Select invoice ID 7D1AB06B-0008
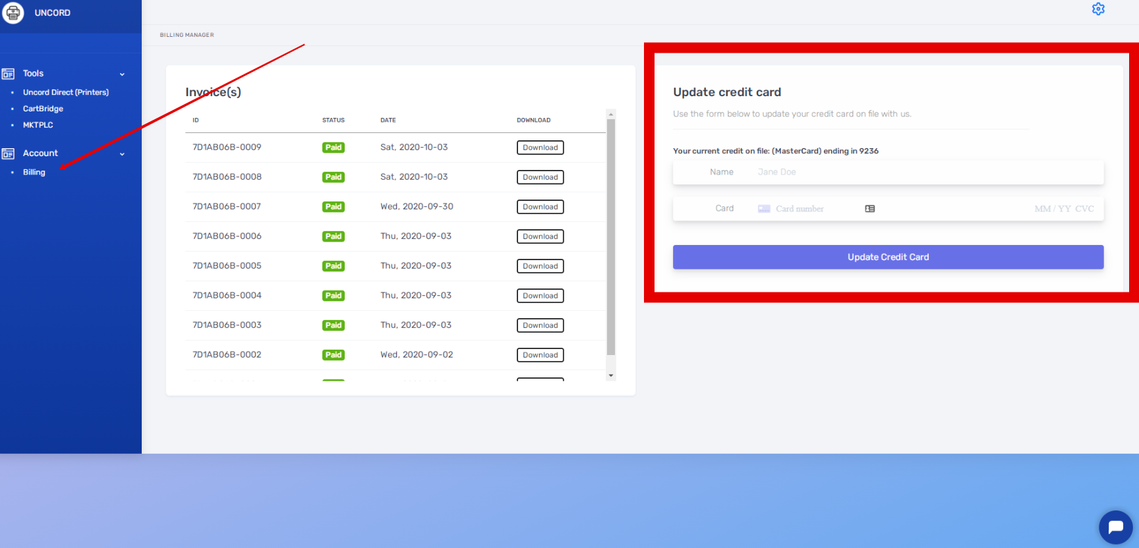 coord(227,177)
